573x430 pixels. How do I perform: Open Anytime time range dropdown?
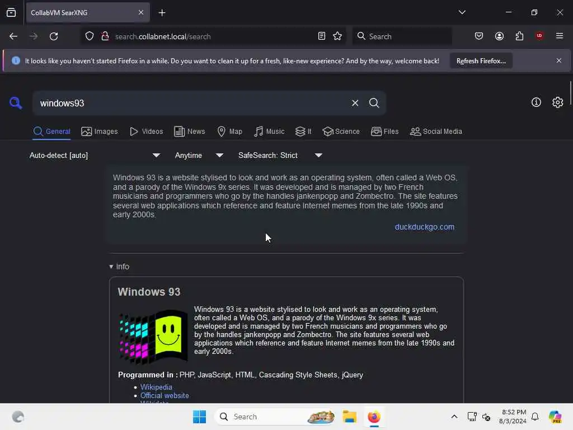[199, 156]
